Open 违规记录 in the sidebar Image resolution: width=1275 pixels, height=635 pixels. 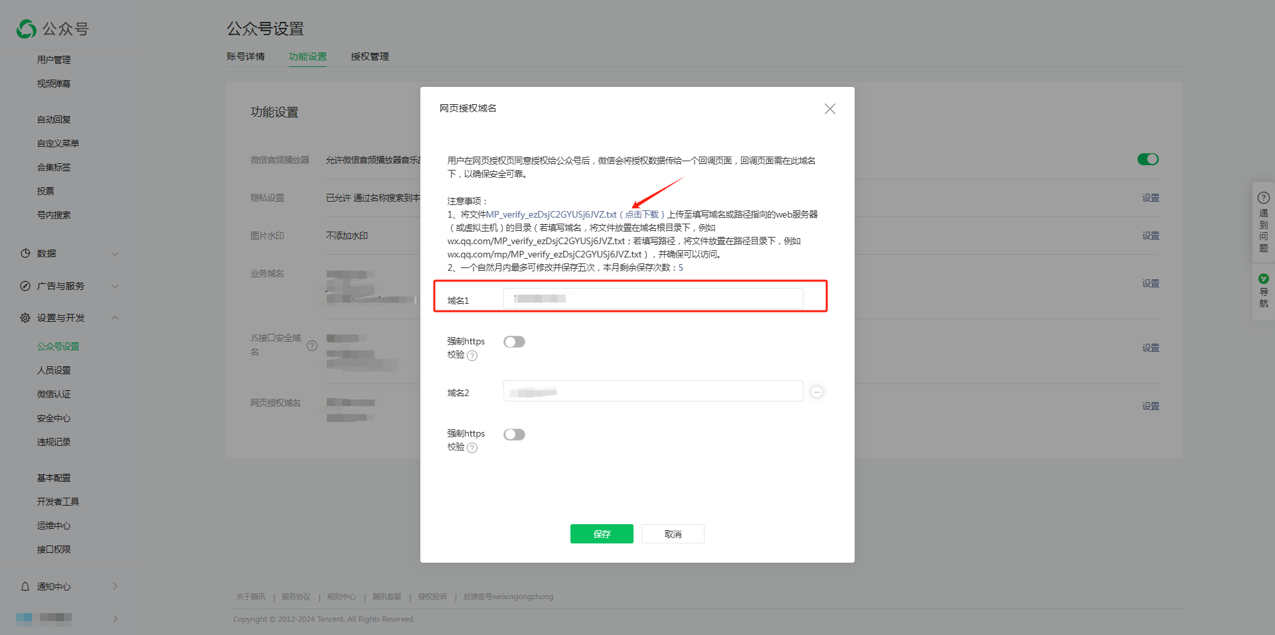pyautogui.click(x=54, y=442)
